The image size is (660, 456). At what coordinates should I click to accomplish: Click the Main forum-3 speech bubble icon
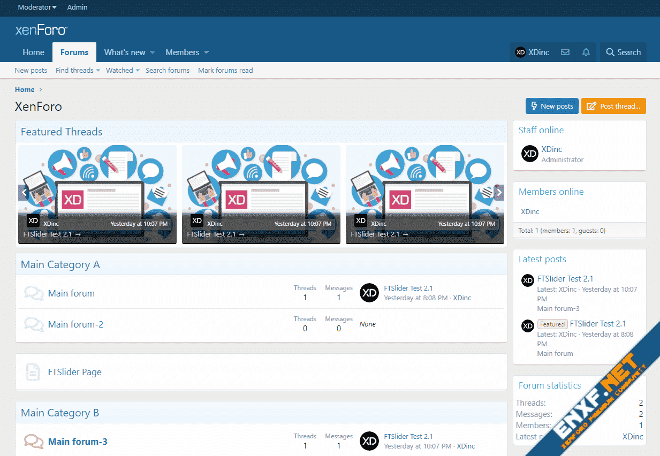pos(34,442)
